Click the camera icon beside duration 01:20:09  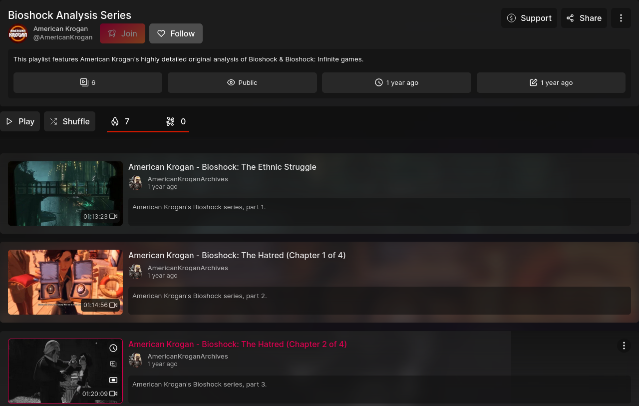(113, 394)
